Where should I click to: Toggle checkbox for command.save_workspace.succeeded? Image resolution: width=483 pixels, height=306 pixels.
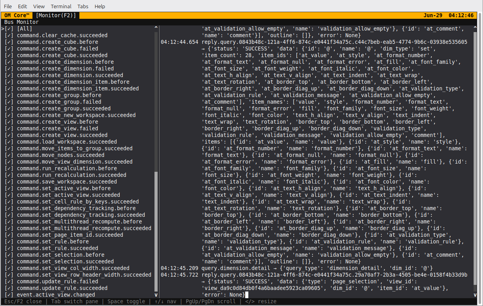point(9,182)
